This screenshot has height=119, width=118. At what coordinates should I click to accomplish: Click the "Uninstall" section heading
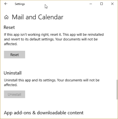[x=13, y=73]
